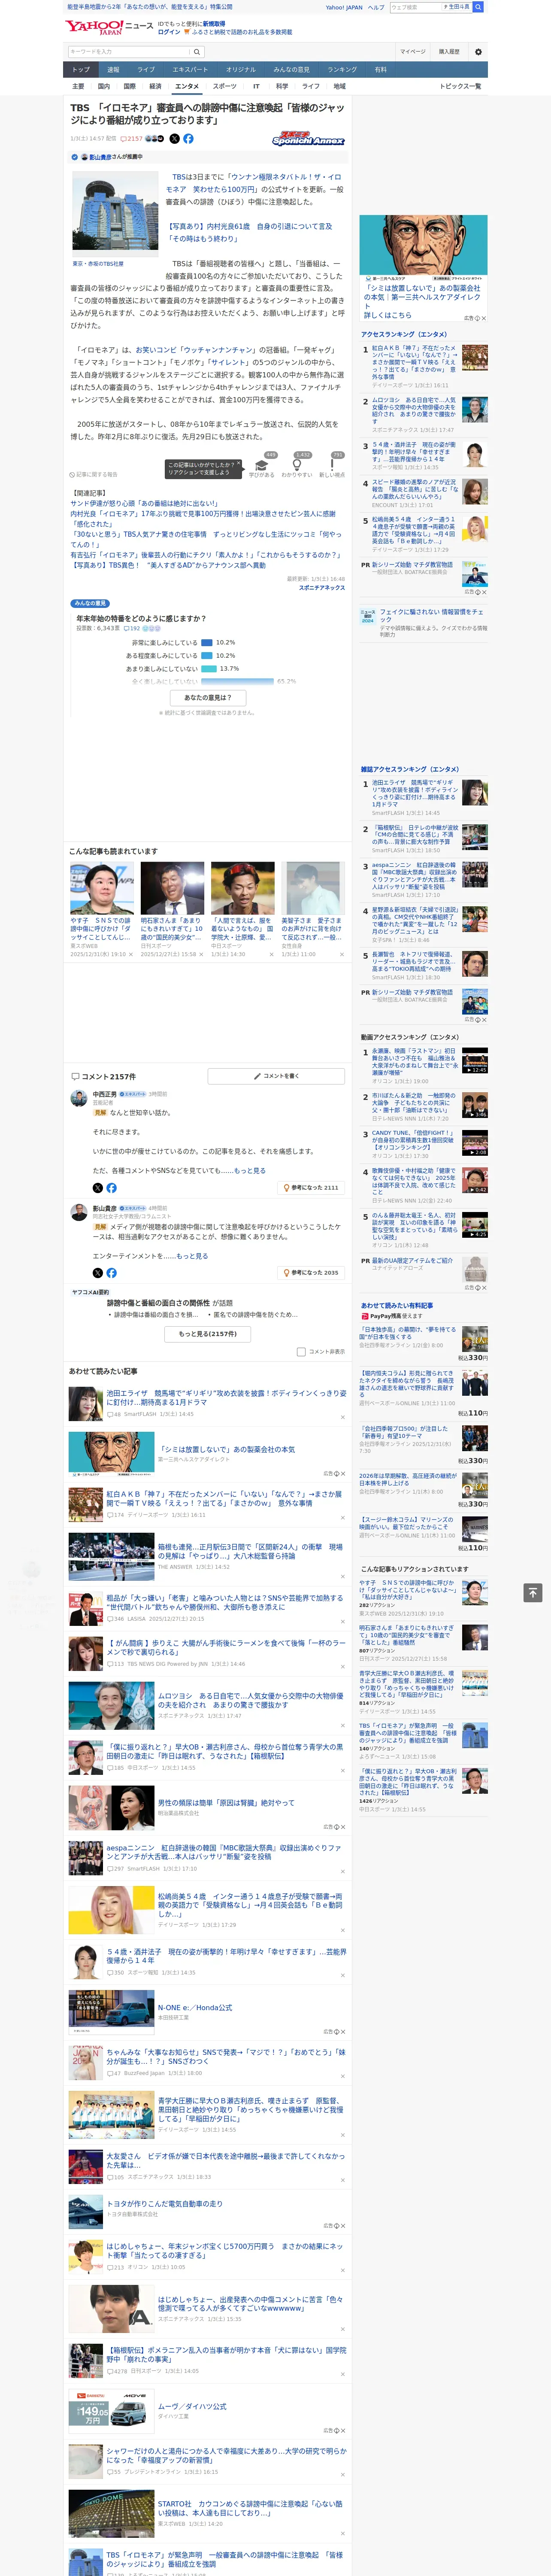Open the ランキング navigation tab

342,70
